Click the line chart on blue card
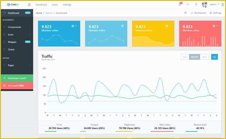The width and height of the screenshot is (226, 139). 59,39
